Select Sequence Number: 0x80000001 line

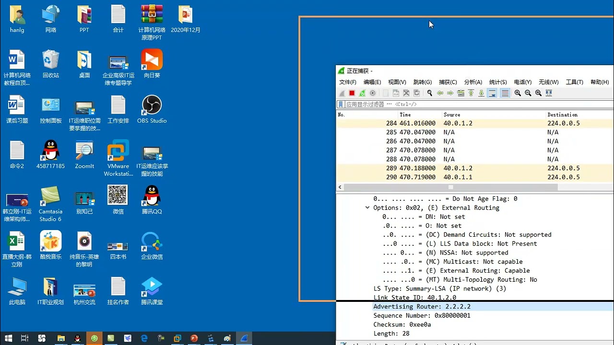422,316
